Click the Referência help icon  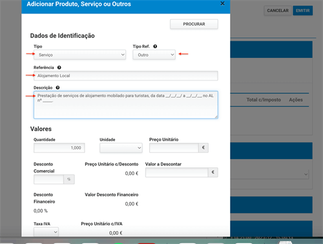point(59,68)
